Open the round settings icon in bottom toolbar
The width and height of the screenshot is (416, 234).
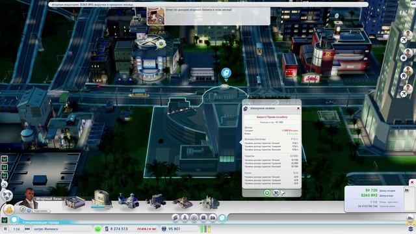point(194,218)
